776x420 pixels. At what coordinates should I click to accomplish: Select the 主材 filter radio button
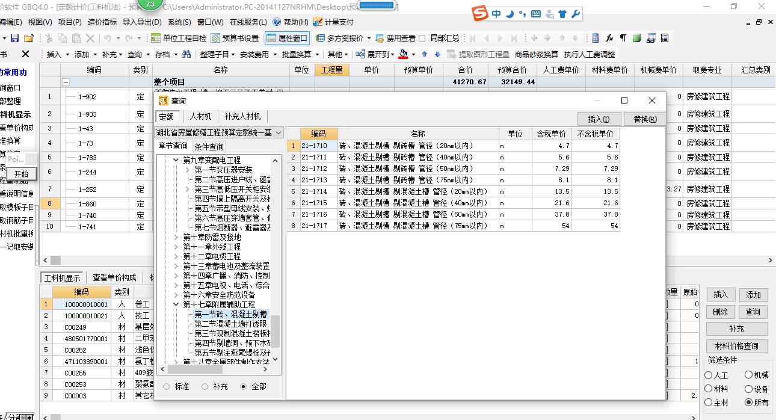(x=709, y=403)
